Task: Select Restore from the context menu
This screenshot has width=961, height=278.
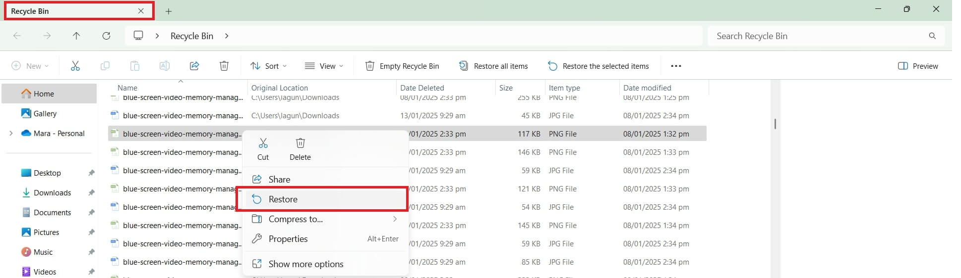Action: 283,199
